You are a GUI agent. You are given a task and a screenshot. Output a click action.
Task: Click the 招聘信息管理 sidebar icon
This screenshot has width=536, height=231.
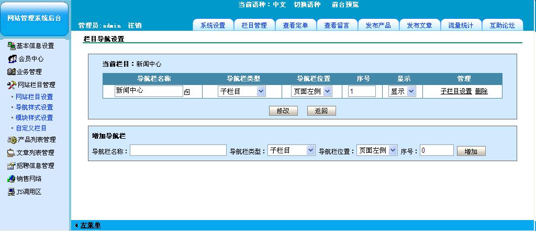[12, 166]
